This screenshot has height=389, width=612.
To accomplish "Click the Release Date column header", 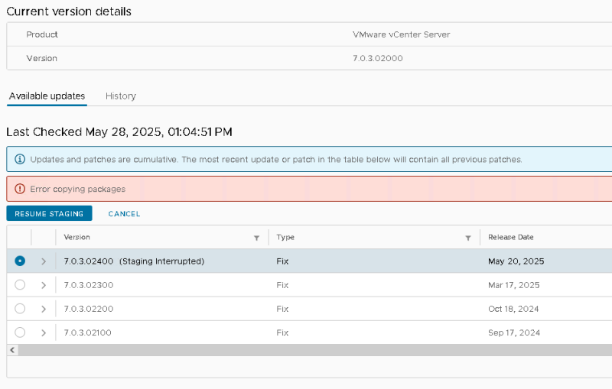I will (510, 237).
